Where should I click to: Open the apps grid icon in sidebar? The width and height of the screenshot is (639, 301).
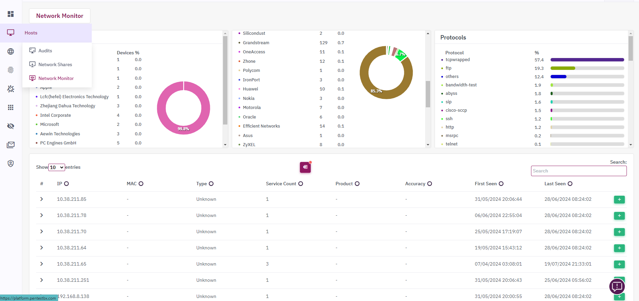[x=11, y=107]
